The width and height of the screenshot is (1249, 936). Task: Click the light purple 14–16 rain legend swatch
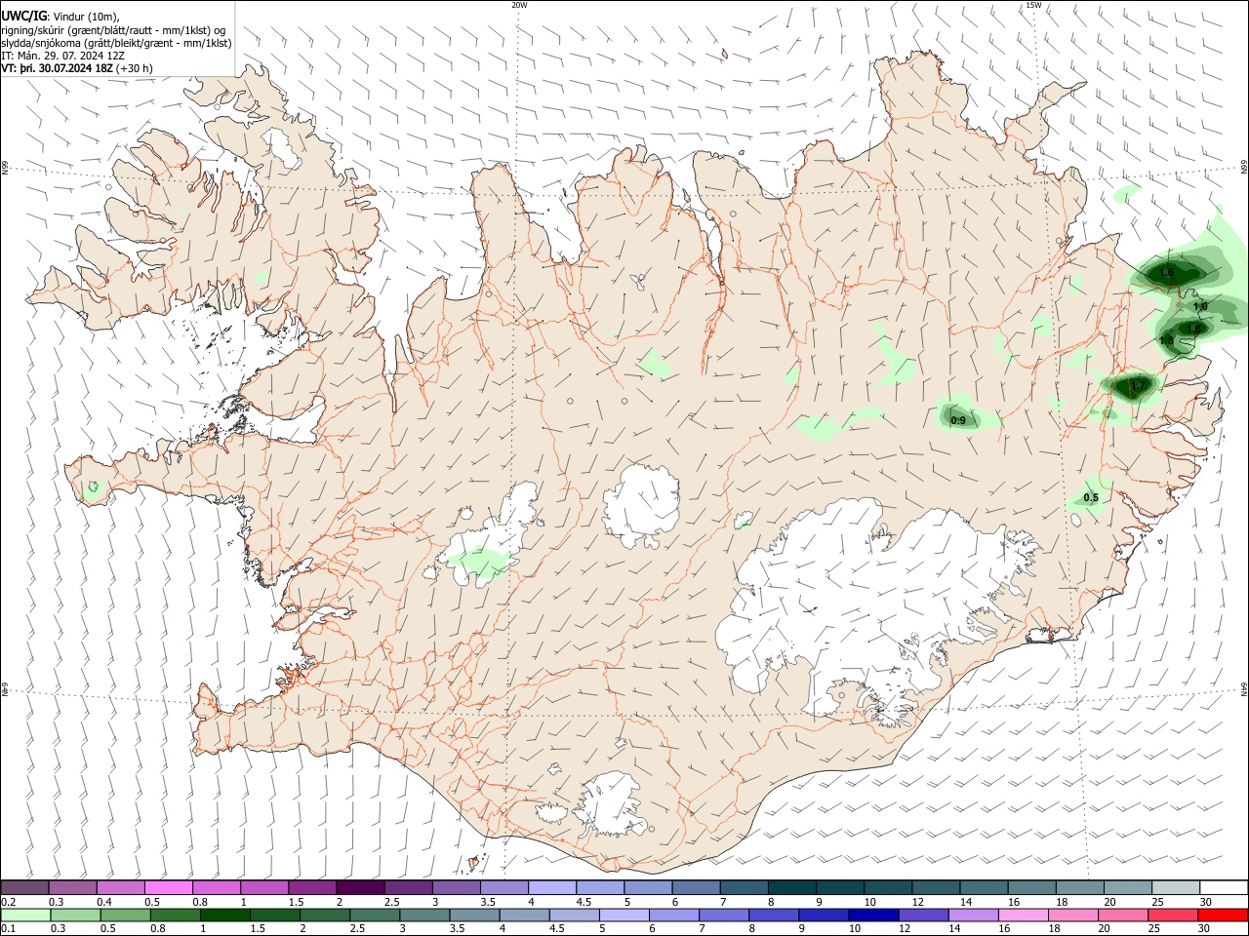pos(974,916)
